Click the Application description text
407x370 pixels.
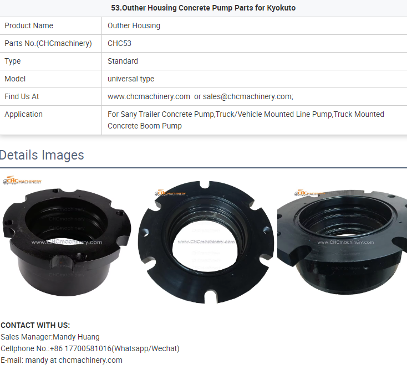point(246,120)
